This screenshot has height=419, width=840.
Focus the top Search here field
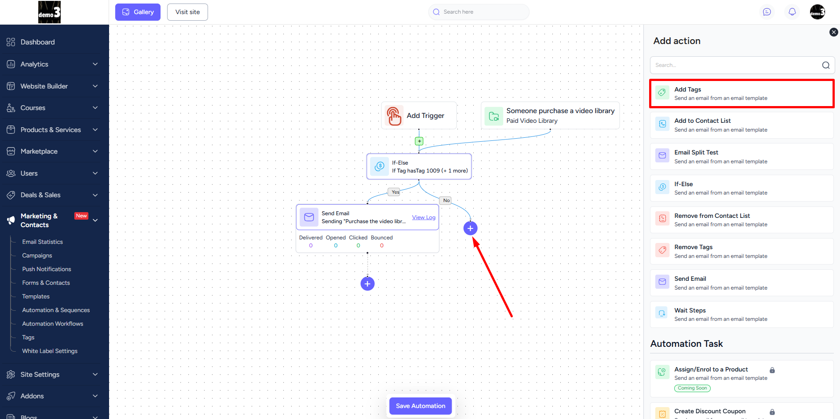[478, 12]
